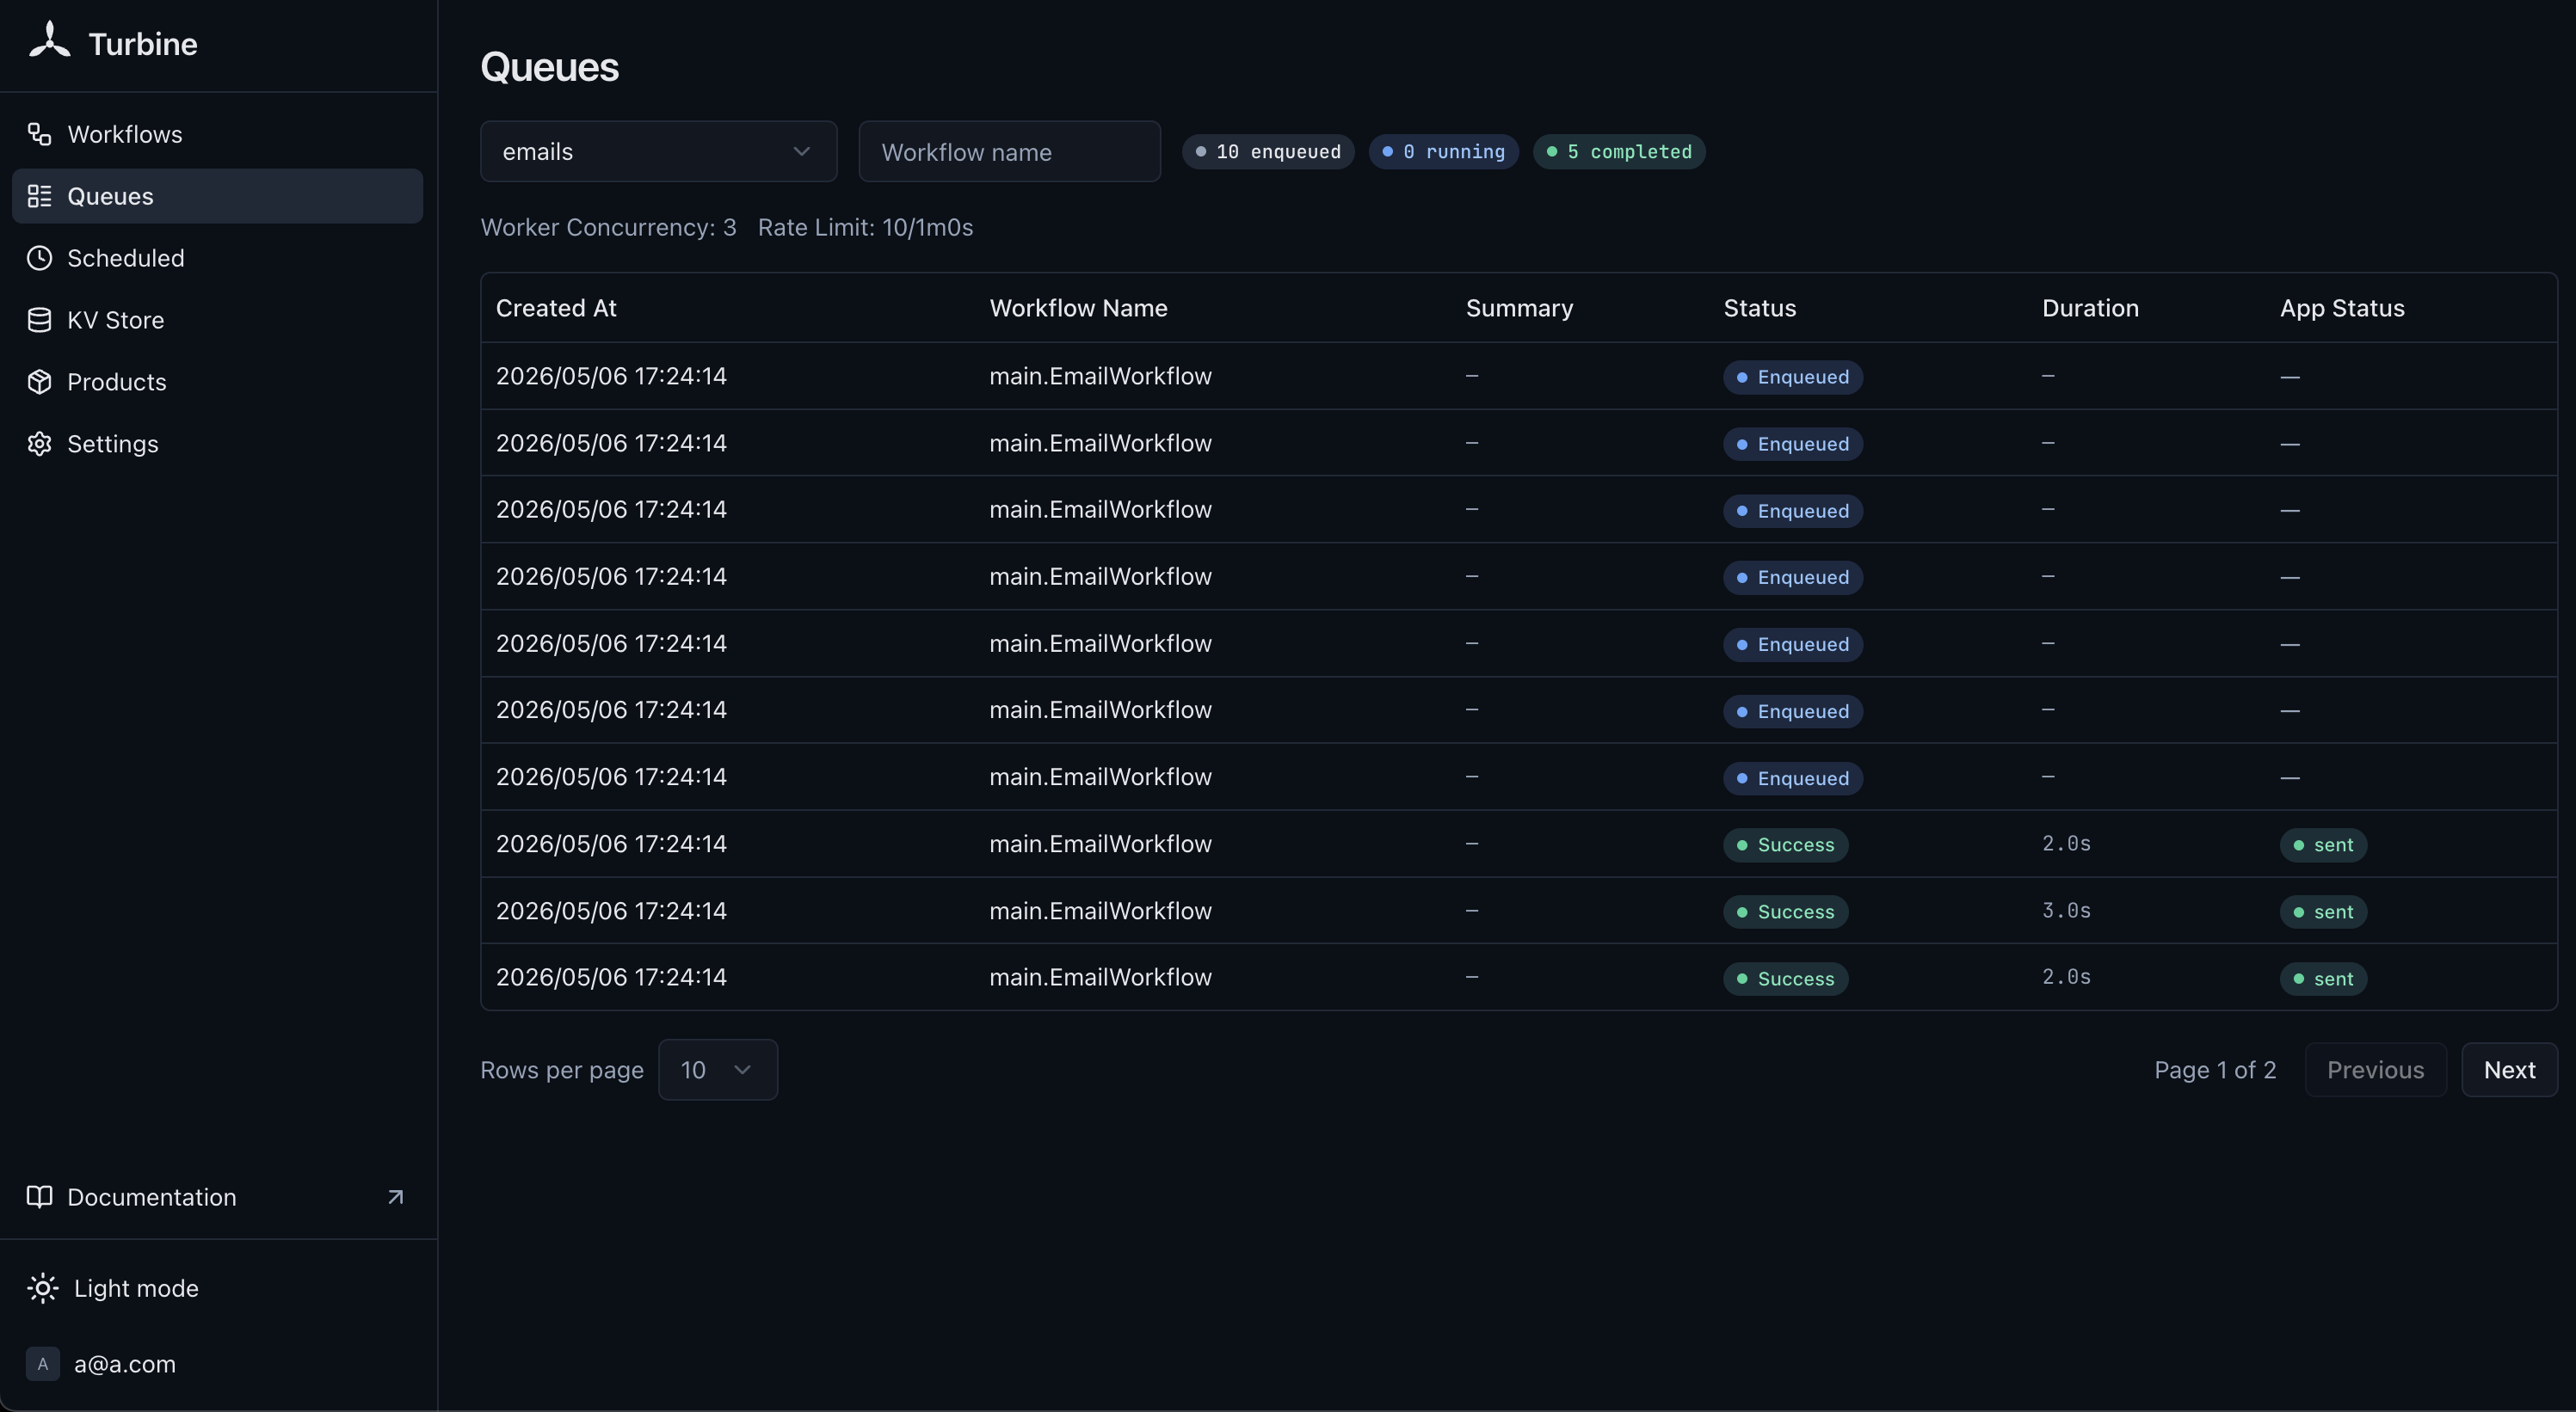Click the 10 enqueued badge
This screenshot has width=2576, height=1412.
1268,152
